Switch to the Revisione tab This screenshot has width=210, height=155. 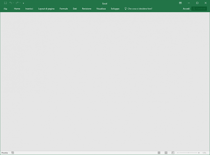click(x=87, y=9)
